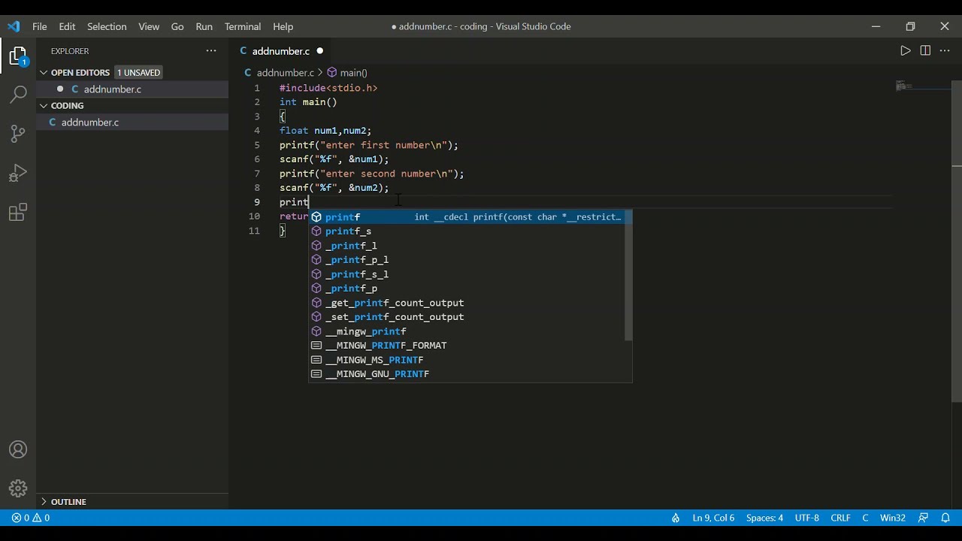Click UTF-8 encoding status item
Image resolution: width=962 pixels, height=541 pixels.
click(807, 518)
